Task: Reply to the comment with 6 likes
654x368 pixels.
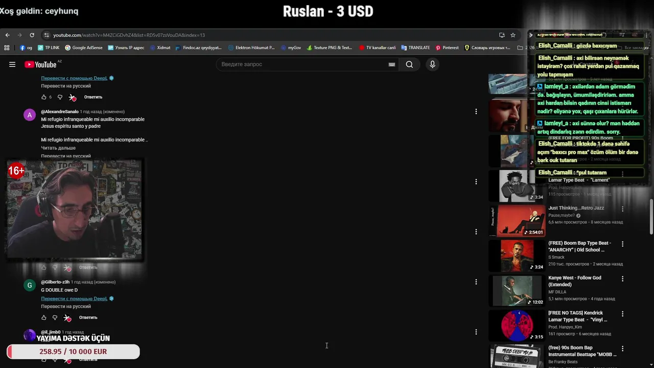Action: 93,97
